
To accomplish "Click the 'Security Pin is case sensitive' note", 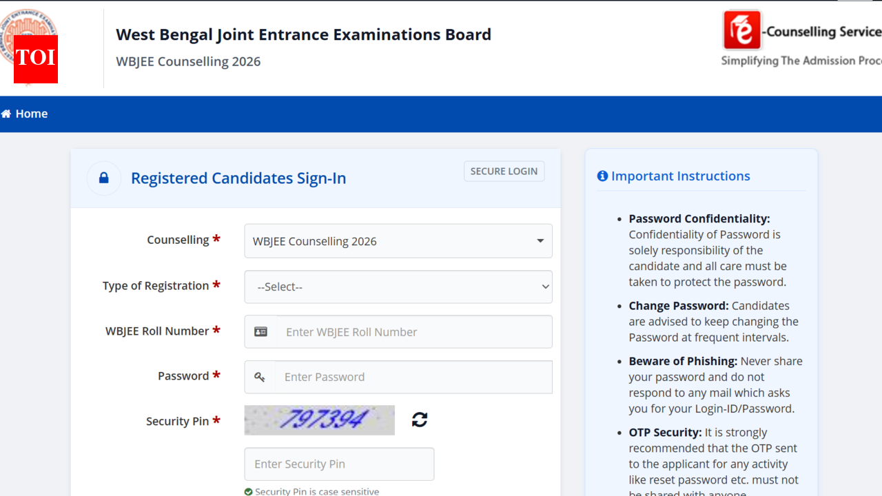I will click(317, 492).
